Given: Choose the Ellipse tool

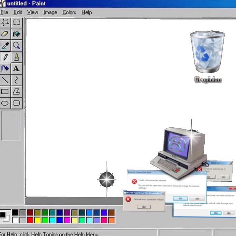Looking at the screenshot, I should click(5, 103).
